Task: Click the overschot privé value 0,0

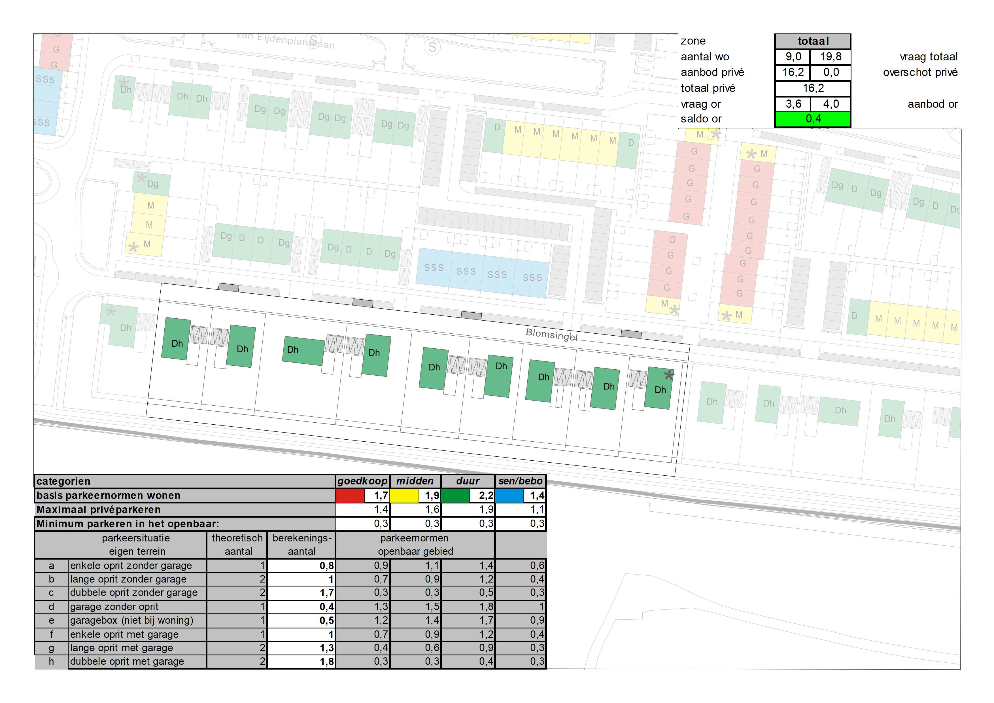Action: (830, 72)
